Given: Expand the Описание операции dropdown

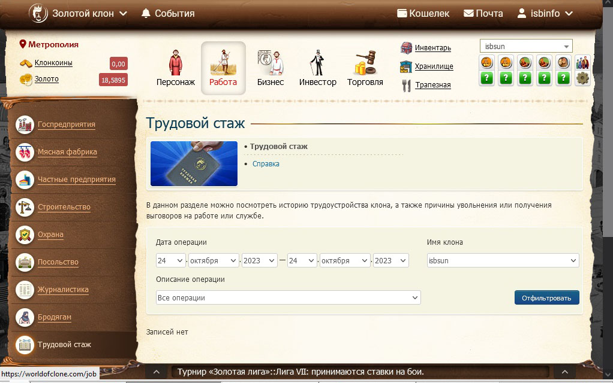Looking at the screenshot, I should 288,297.
